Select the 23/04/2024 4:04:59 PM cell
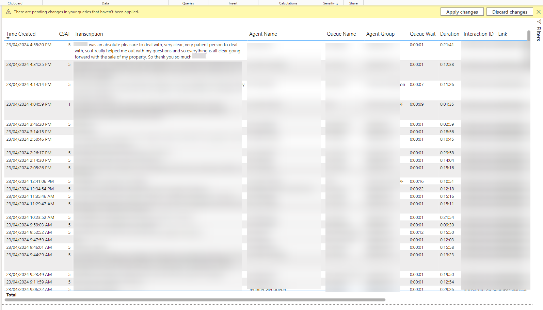The image size is (543, 310). point(29,104)
